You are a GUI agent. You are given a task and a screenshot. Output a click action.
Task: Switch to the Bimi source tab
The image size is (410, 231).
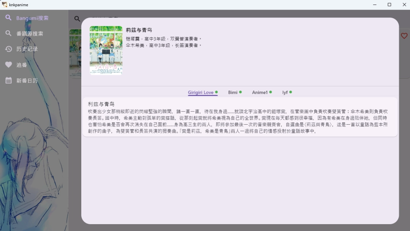click(x=232, y=92)
